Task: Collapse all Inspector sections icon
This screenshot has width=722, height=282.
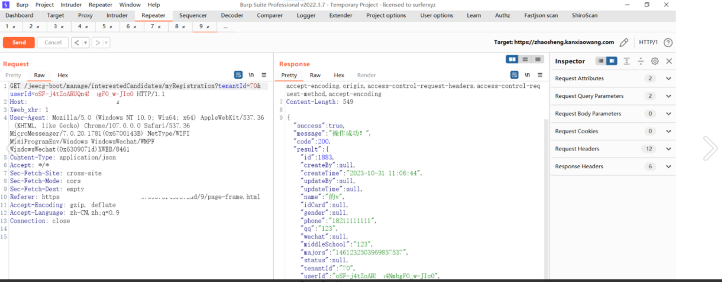Action: 641,61
